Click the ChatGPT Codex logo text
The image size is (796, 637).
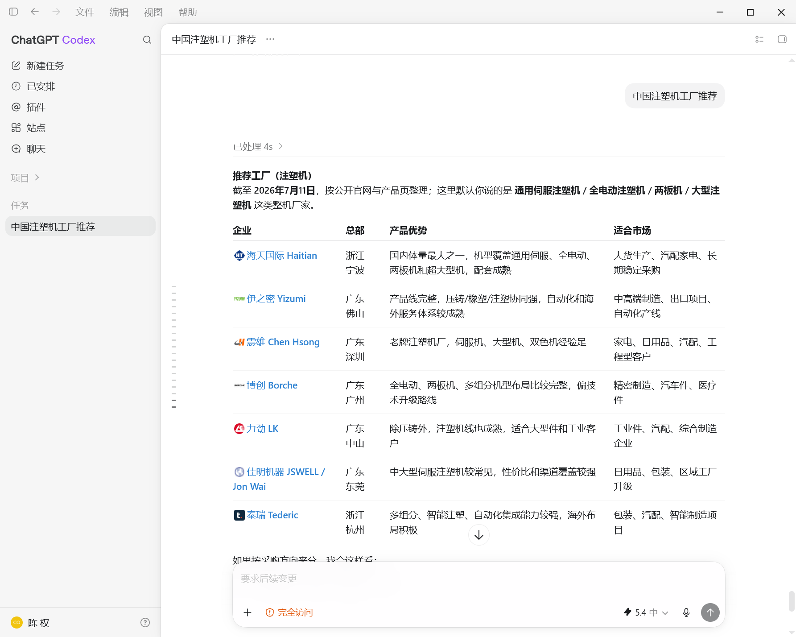coord(53,40)
